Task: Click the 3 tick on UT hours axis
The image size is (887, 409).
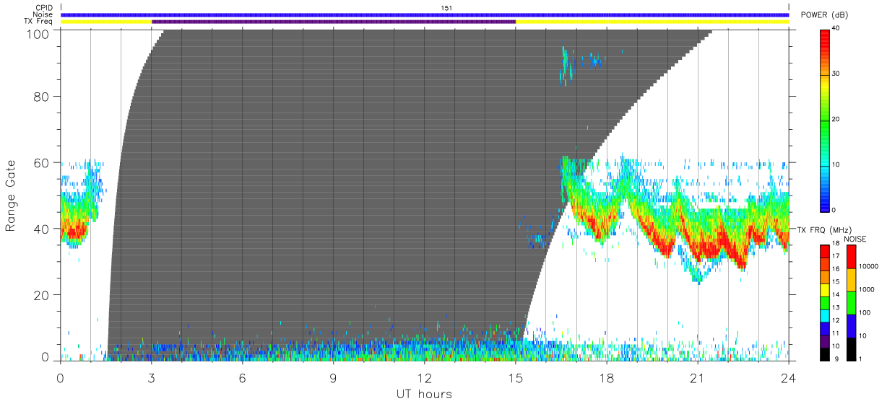Action: point(152,377)
